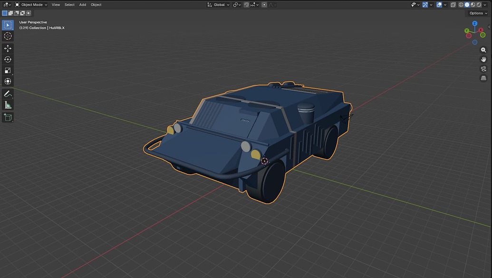492x278 pixels.
Task: Open the snapping options dropdown
Action: [254, 5]
